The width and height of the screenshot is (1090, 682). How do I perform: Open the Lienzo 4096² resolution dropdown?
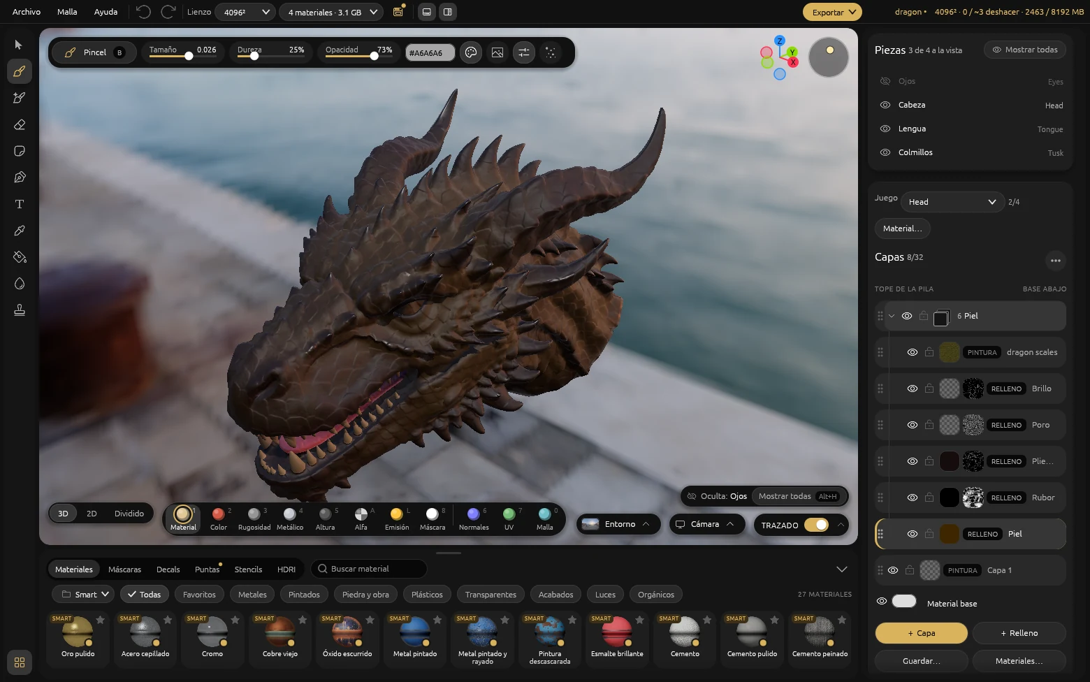point(245,12)
